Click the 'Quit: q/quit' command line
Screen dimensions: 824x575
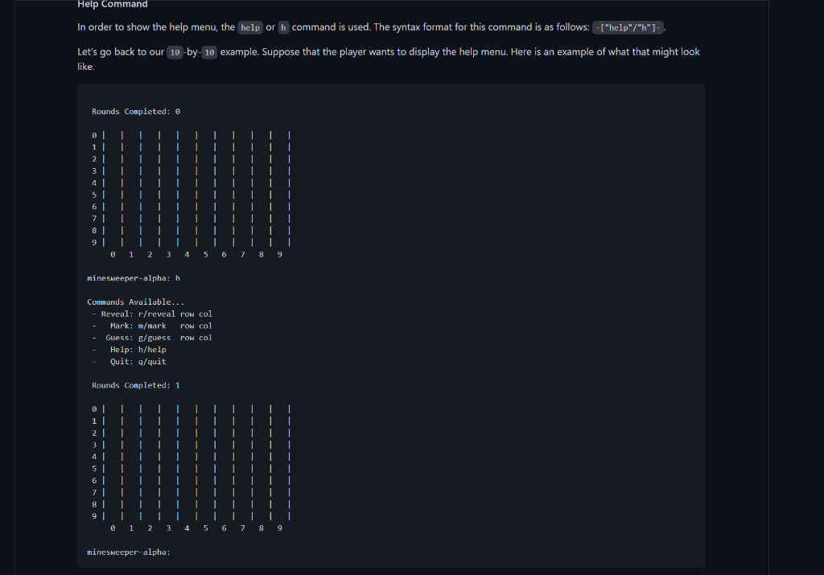click(130, 361)
